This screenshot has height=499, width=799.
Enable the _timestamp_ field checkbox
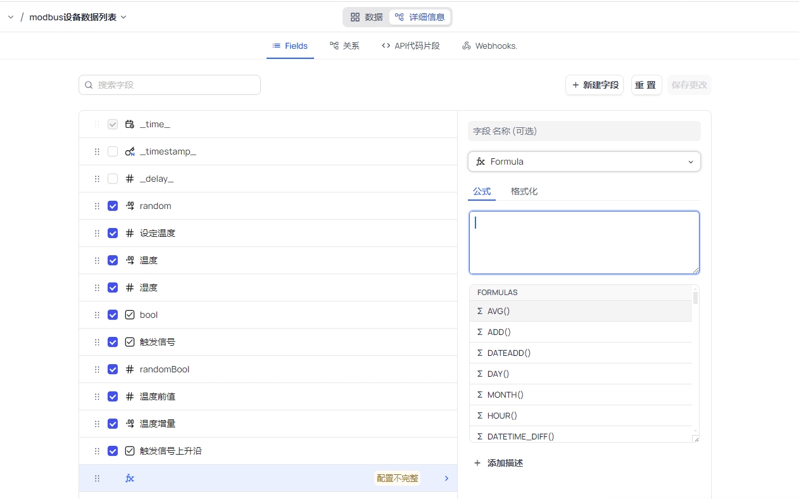(x=113, y=151)
